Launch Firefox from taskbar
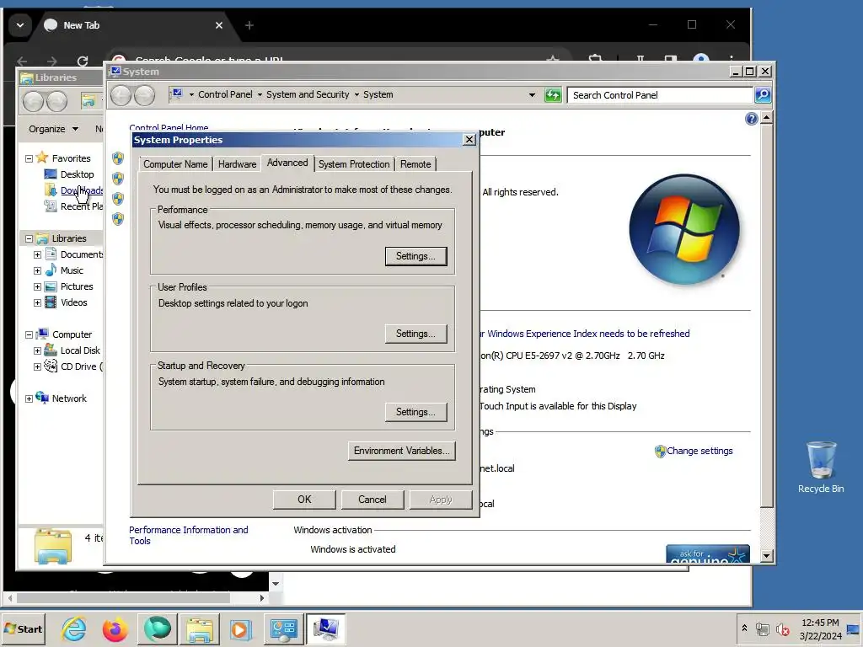 (x=115, y=628)
